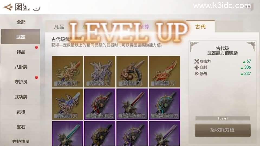Open the 饰品 category with red dot
Screen dimensions: 260x146
[x=21, y=52]
